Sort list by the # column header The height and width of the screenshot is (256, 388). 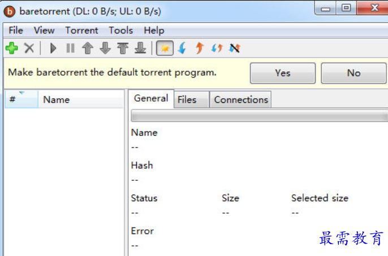tap(21, 99)
